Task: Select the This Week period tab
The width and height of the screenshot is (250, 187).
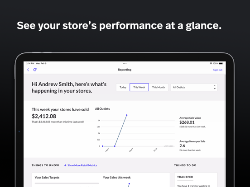Action: pos(139,87)
